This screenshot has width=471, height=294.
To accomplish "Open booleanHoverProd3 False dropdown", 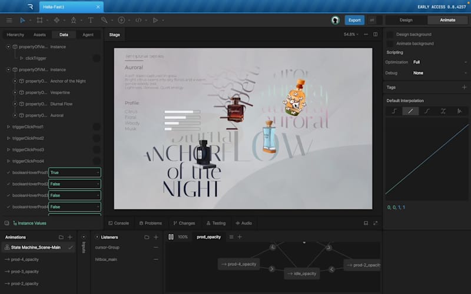I will 75,195.
